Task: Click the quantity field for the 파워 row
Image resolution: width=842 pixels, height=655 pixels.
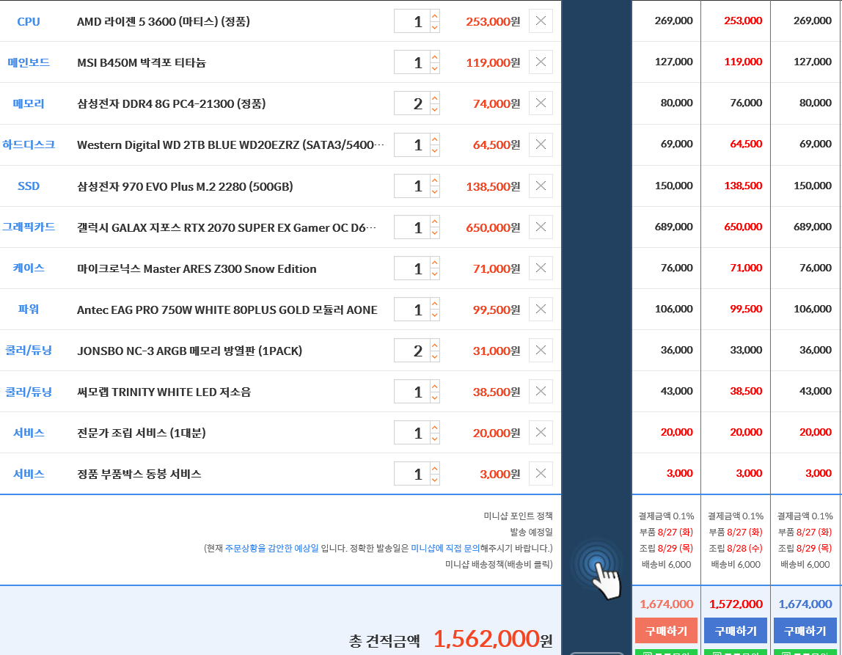Action: 412,310
